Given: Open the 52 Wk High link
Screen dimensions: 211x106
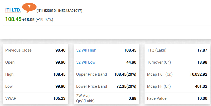Looking at the screenshot, I should (86, 50).
